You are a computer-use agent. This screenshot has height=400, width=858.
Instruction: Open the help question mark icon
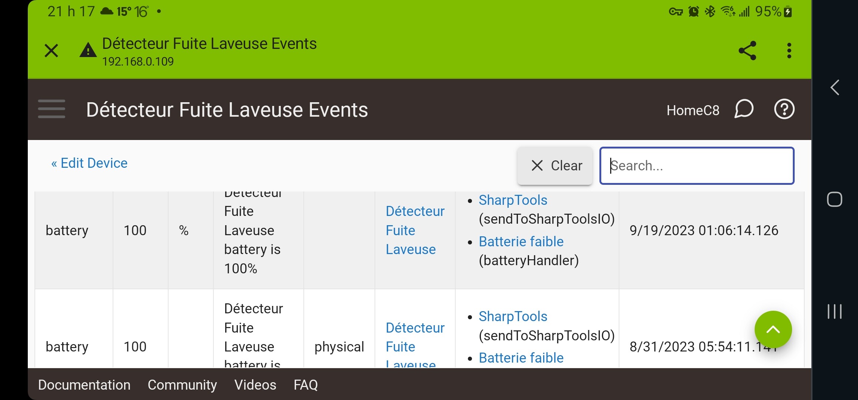(x=784, y=109)
